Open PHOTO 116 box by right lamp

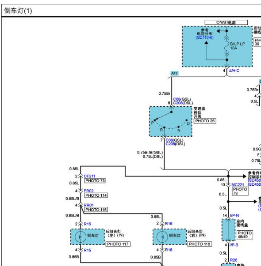tap(200, 244)
